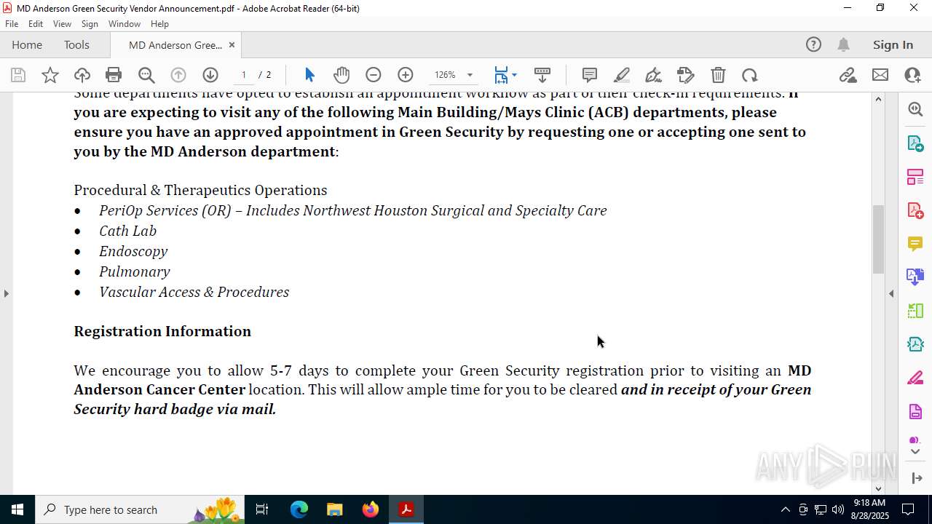Click the scrollbar down arrow
The image size is (932, 524).
878,488
